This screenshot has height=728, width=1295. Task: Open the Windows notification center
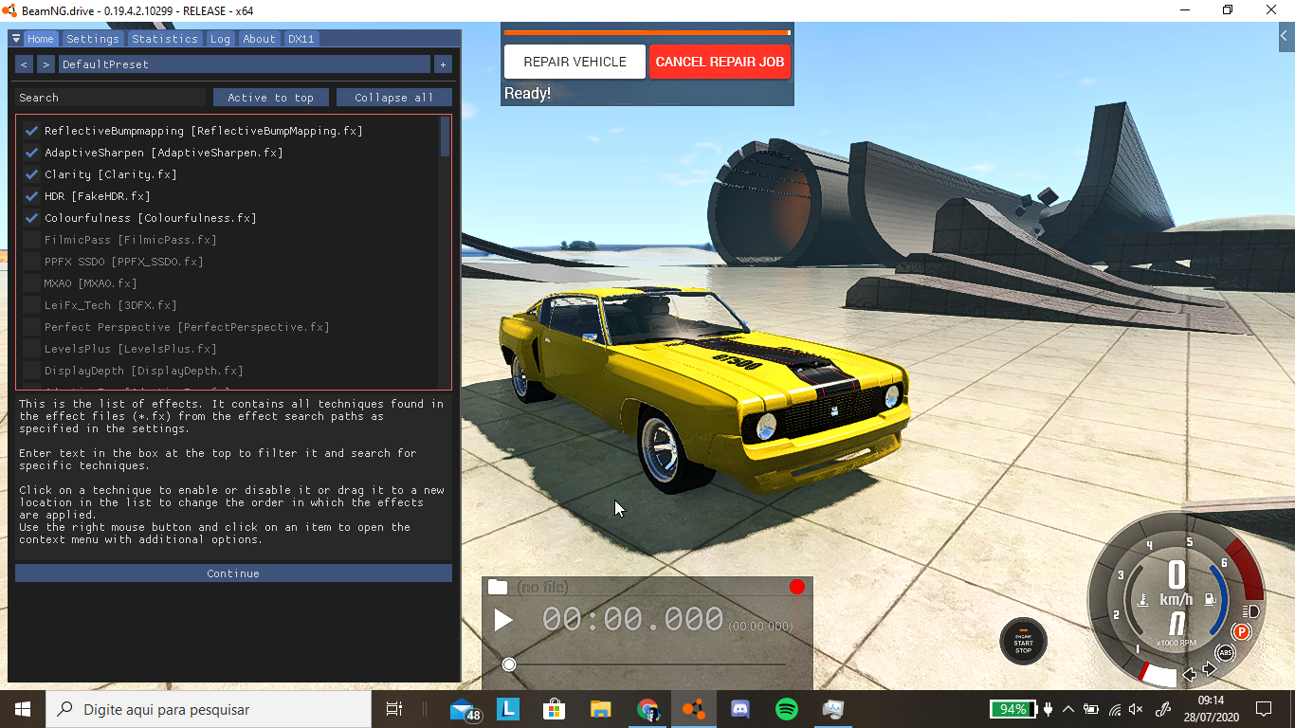tap(1264, 709)
